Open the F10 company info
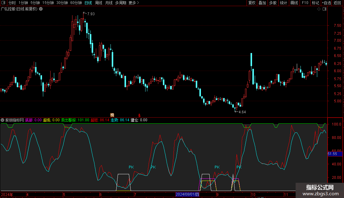Viewport: 344px width, 198px height. click(x=305, y=3)
